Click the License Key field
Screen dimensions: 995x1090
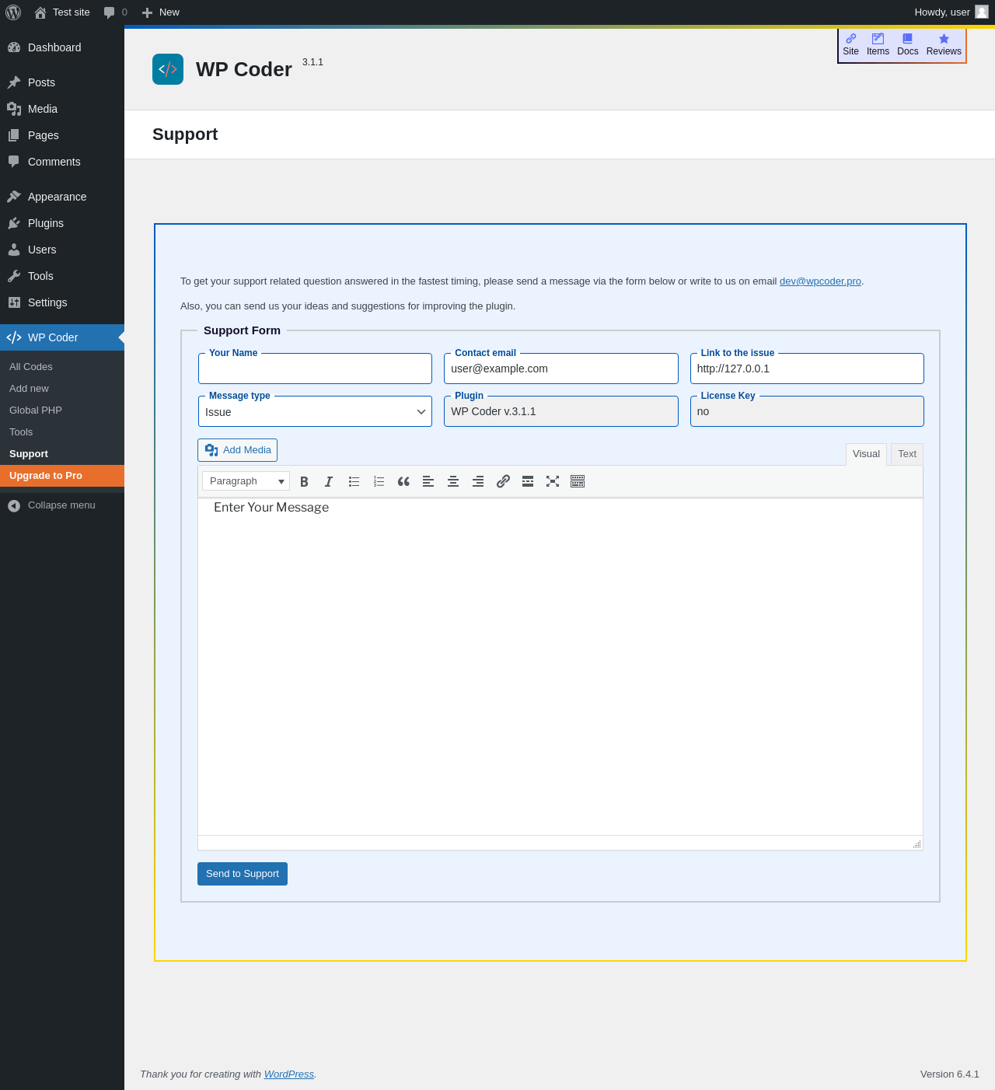tap(807, 411)
